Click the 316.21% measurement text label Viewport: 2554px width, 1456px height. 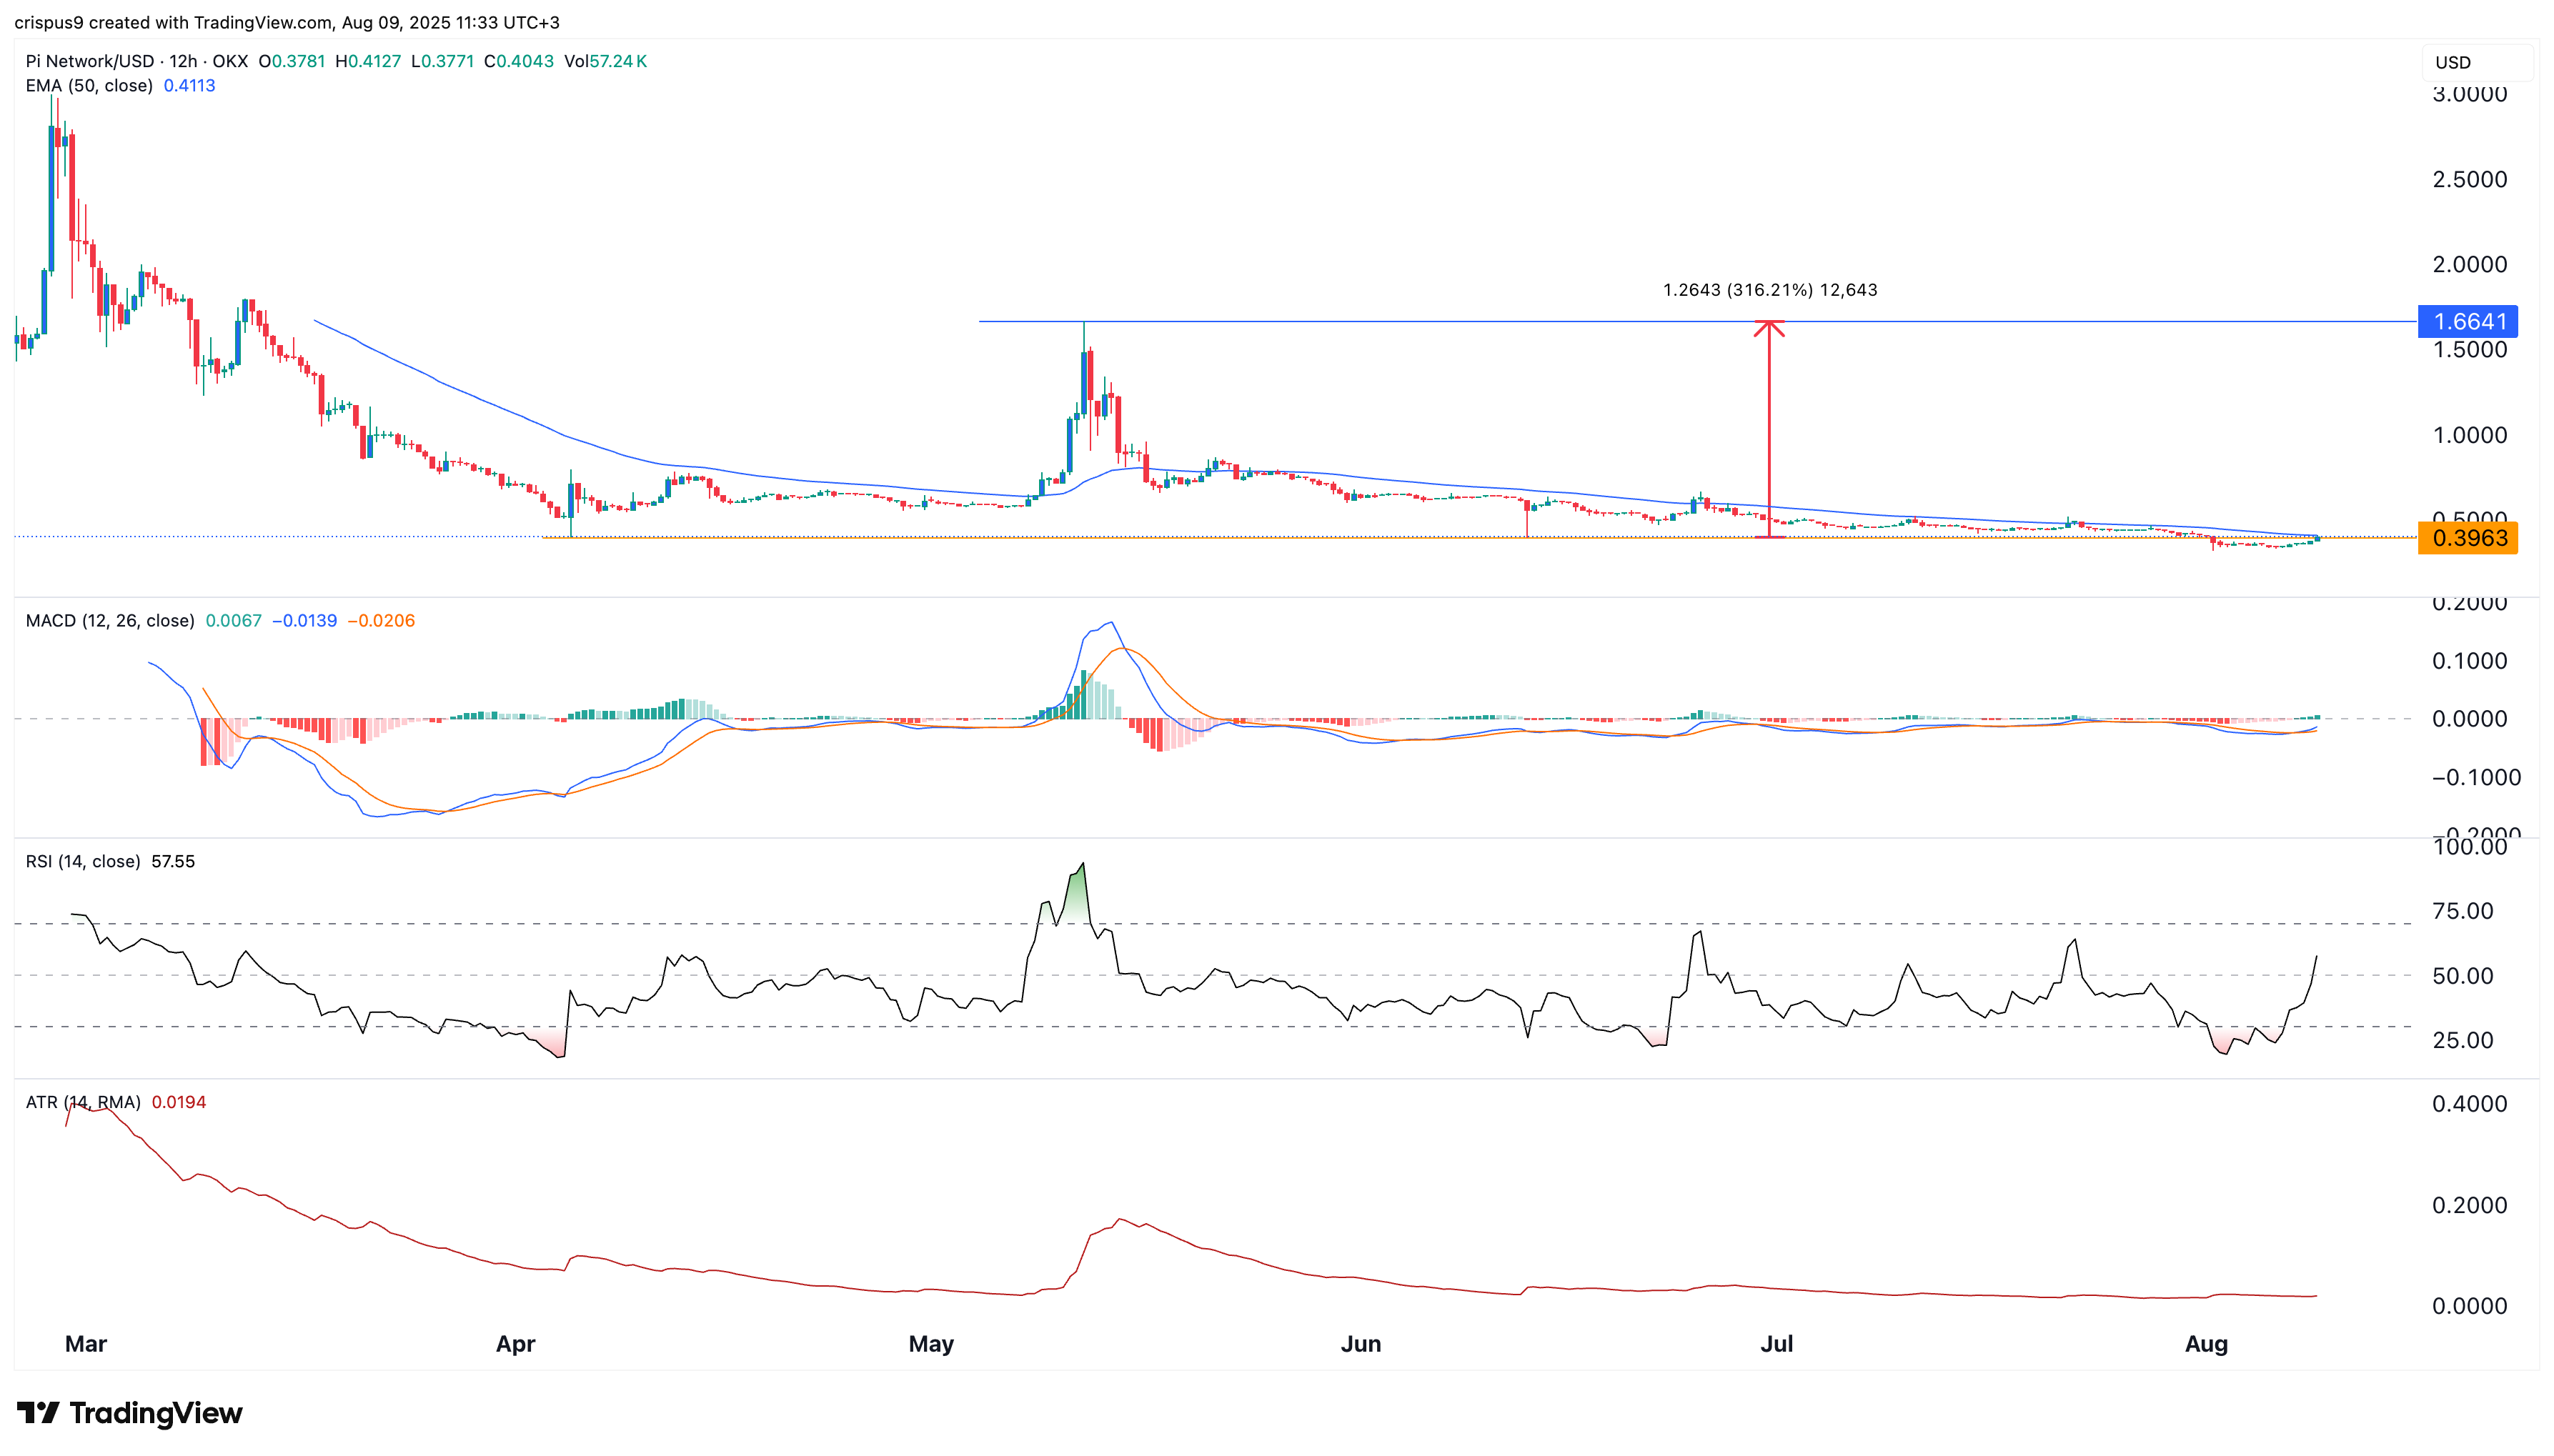coord(1770,290)
